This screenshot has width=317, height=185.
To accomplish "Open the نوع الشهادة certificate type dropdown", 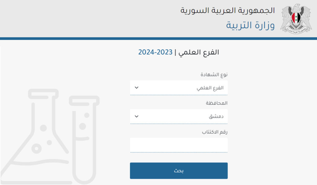I will tap(179, 88).
